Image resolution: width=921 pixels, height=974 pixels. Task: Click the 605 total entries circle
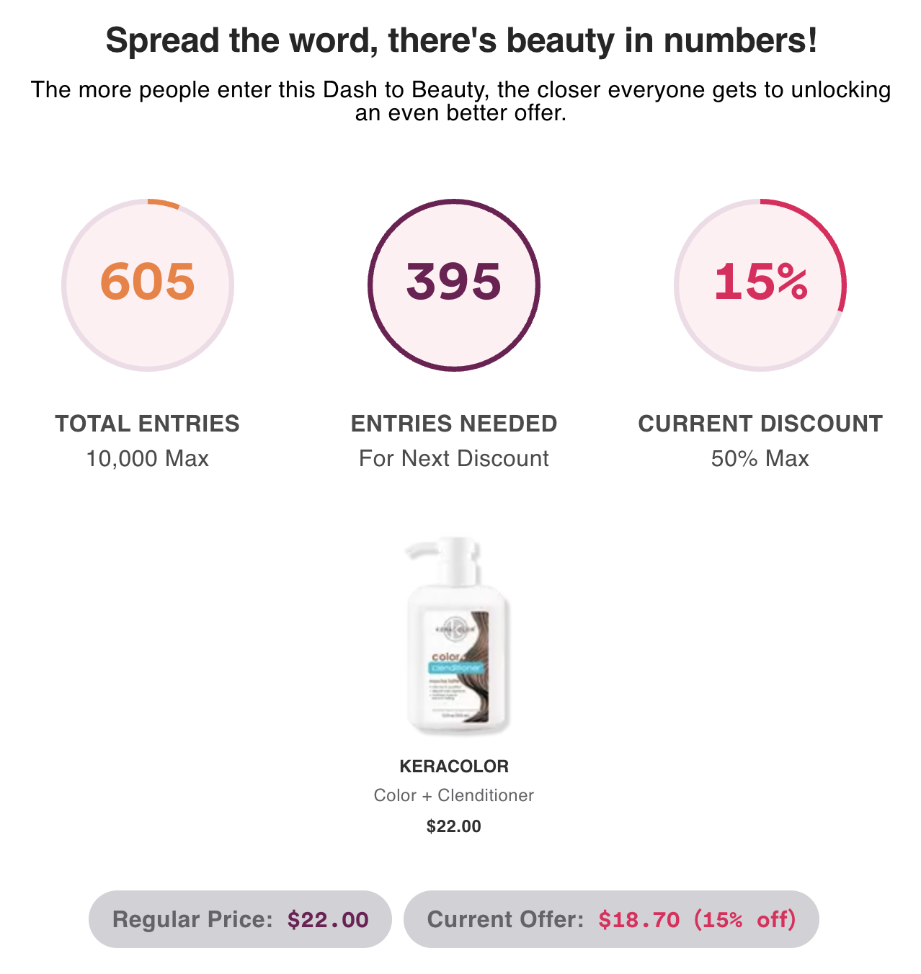coord(148,285)
